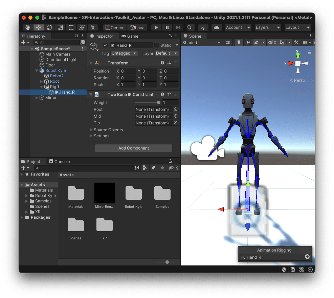
Task: Select the Scale tool
Action: [60, 27]
